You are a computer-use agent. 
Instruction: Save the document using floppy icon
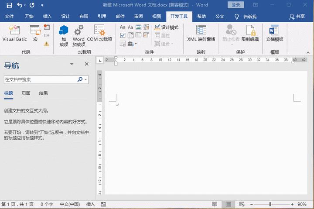pyautogui.click(x=9, y=5)
